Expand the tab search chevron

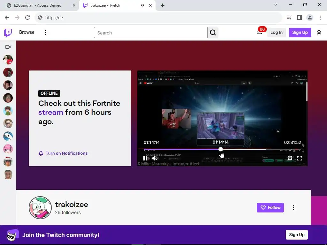point(276,4)
